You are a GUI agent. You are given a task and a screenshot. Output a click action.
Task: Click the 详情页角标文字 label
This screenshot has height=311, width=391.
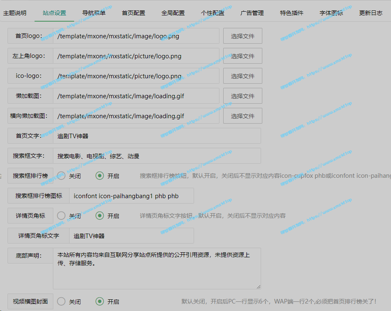[x=38, y=236]
